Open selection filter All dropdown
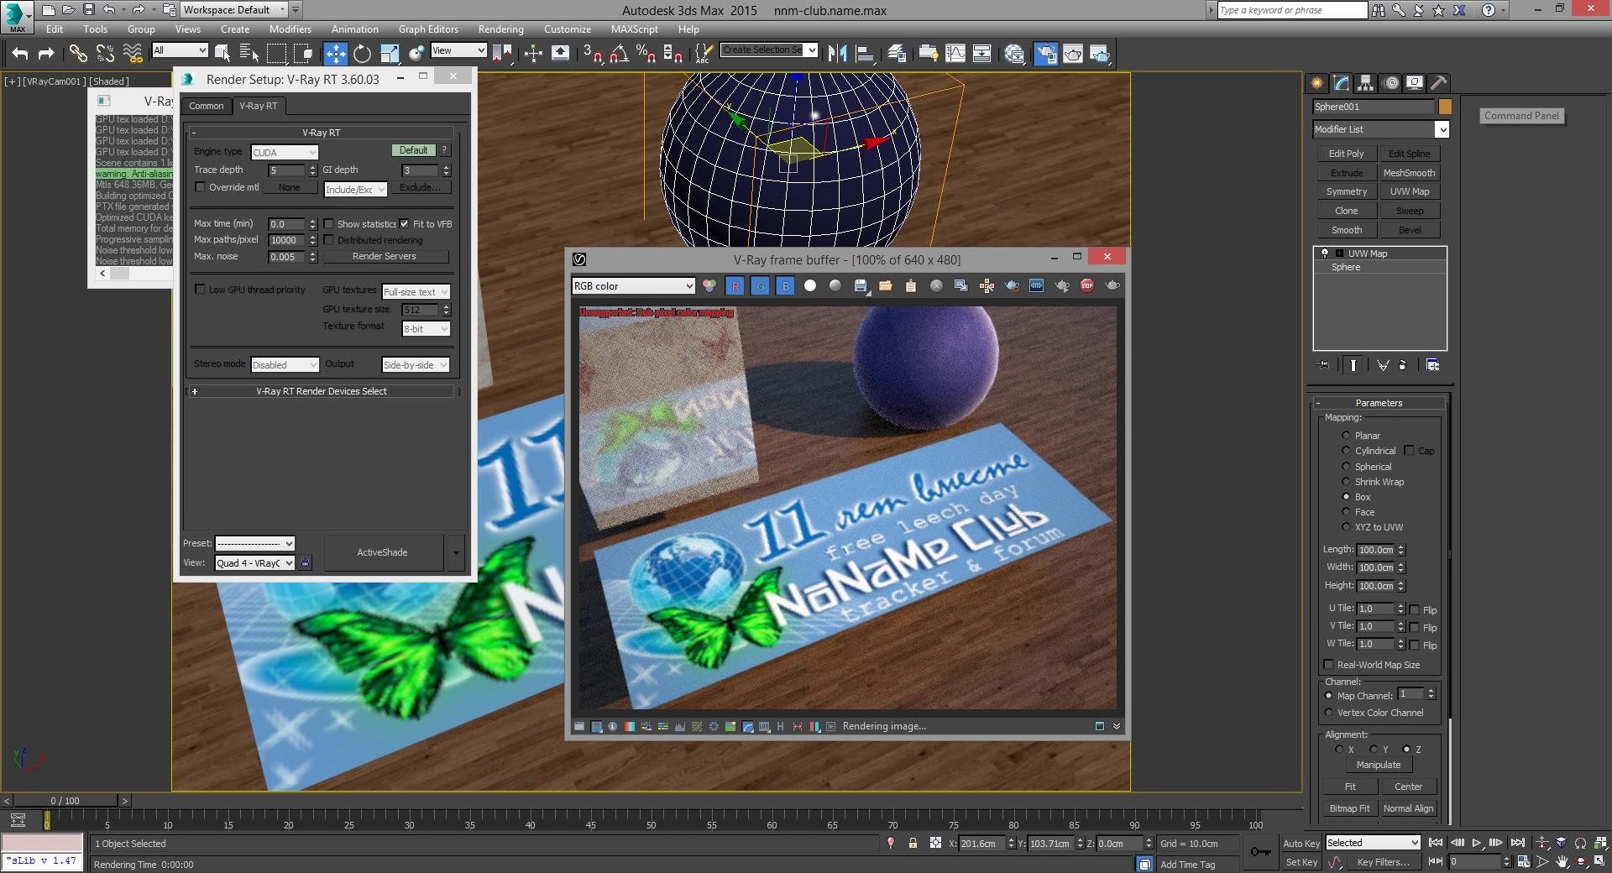1612x873 pixels. click(180, 50)
